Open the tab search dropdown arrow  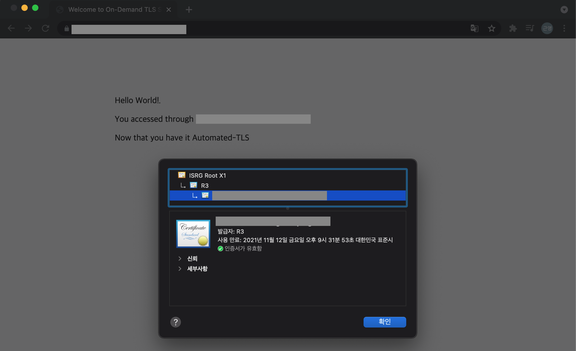564,10
